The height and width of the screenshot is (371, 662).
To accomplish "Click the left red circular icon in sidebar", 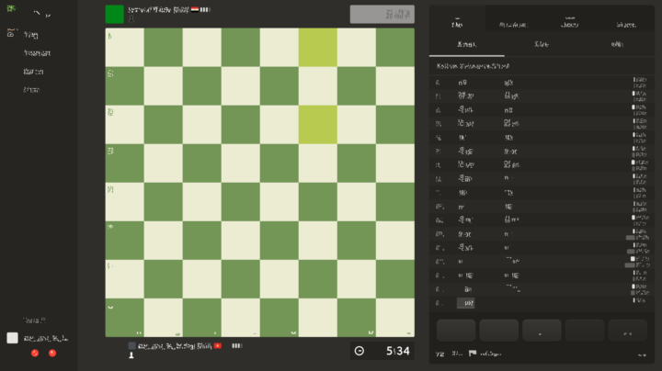I will (35, 354).
